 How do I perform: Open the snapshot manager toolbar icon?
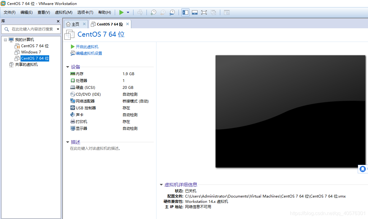tap(172, 12)
